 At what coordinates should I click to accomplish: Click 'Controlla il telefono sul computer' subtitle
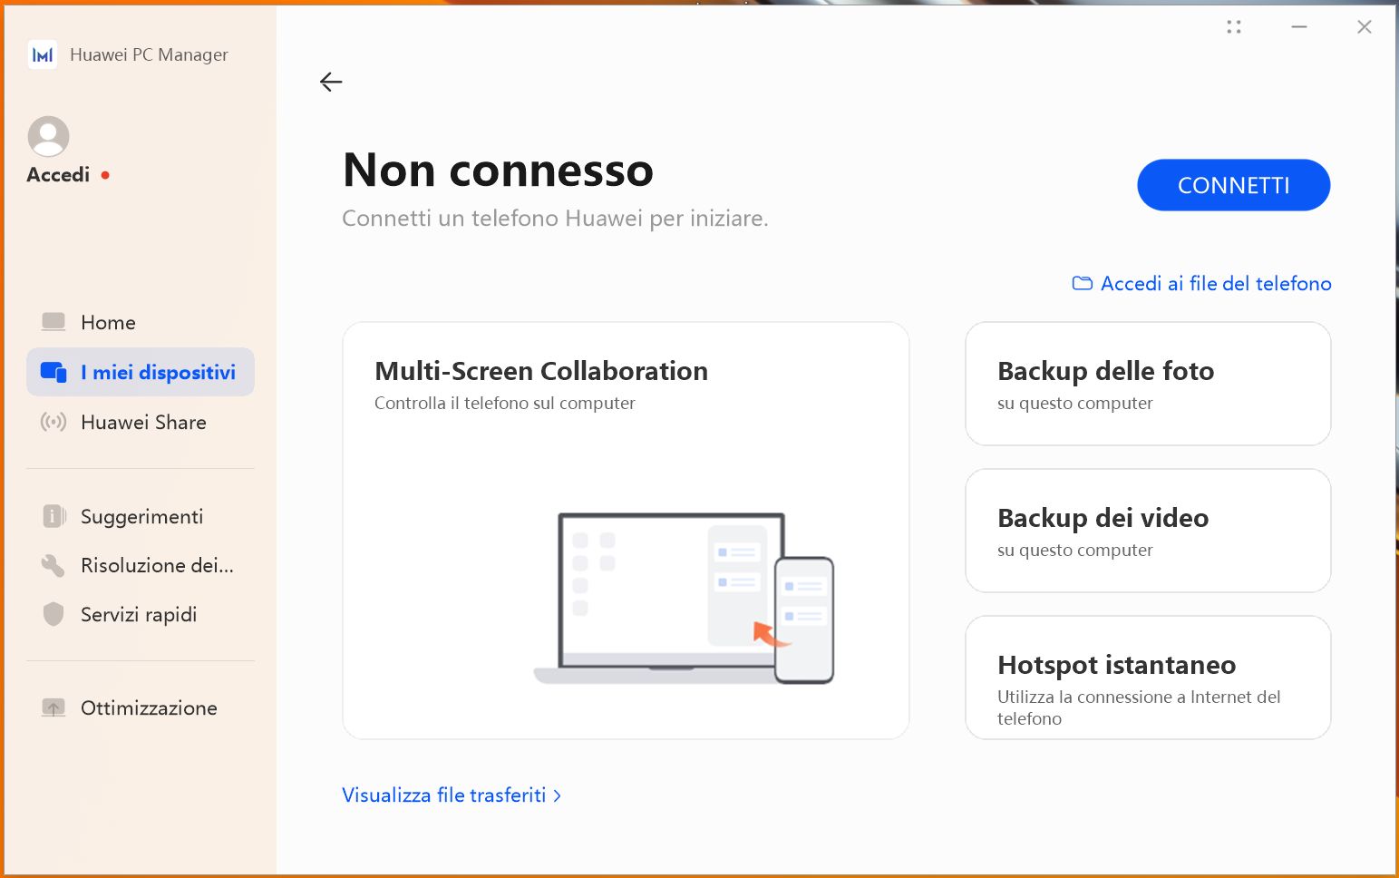[x=505, y=403]
